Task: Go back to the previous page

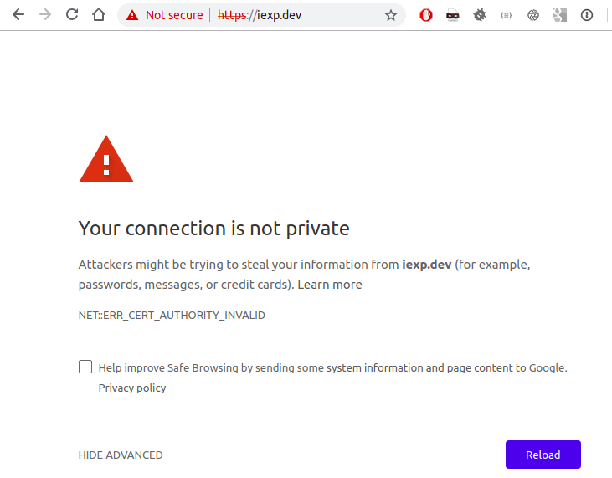Action: (18, 15)
